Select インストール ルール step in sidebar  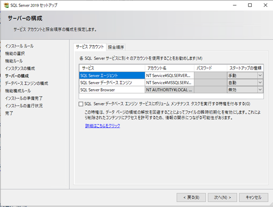[x=19, y=46]
